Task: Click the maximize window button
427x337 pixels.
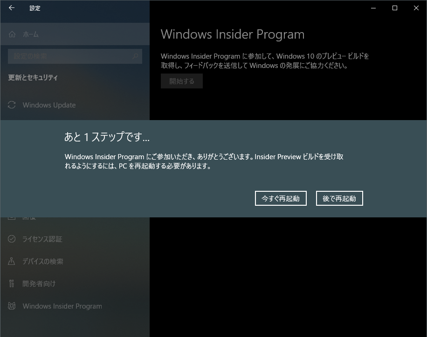Action: point(394,8)
